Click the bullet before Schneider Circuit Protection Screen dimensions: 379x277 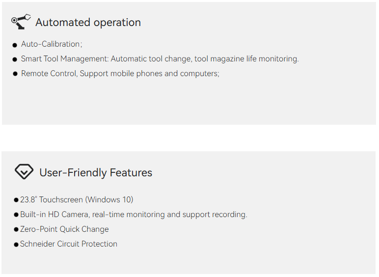16,245
